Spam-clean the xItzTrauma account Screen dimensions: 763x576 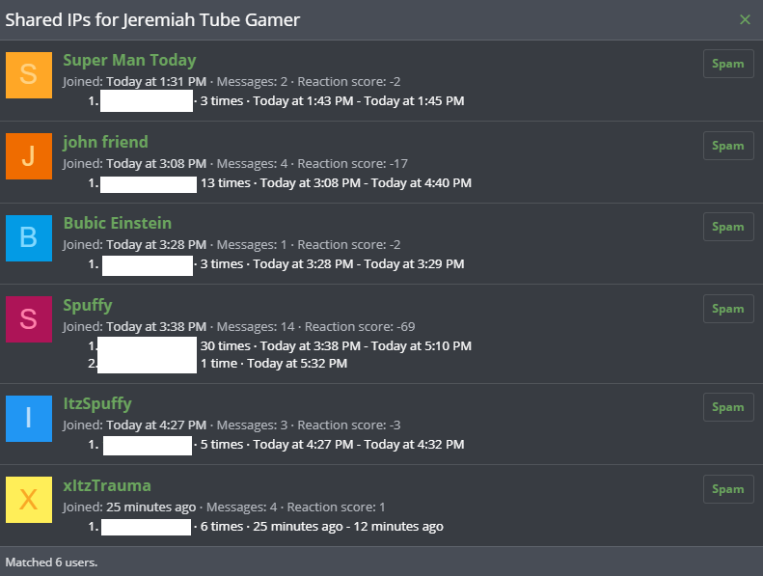coord(728,489)
